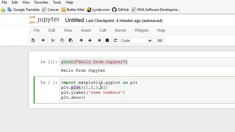Click the empty In [ ]: prompt
235x132 pixels.
[49, 82]
